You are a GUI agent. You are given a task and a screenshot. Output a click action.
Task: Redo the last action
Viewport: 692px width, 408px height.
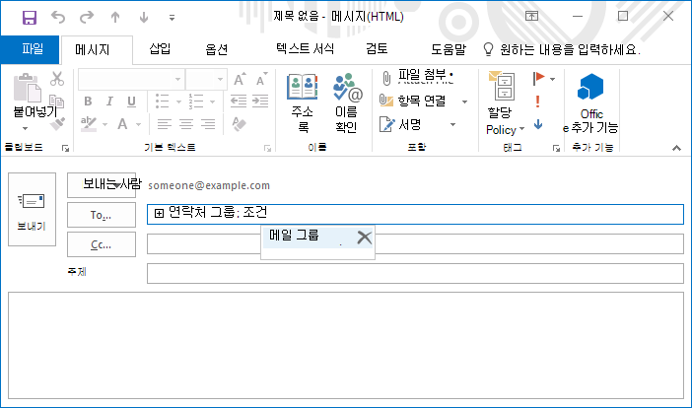(87, 17)
